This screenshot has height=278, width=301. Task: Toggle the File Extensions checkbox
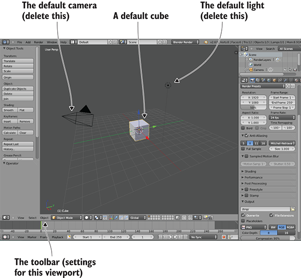[271, 215]
